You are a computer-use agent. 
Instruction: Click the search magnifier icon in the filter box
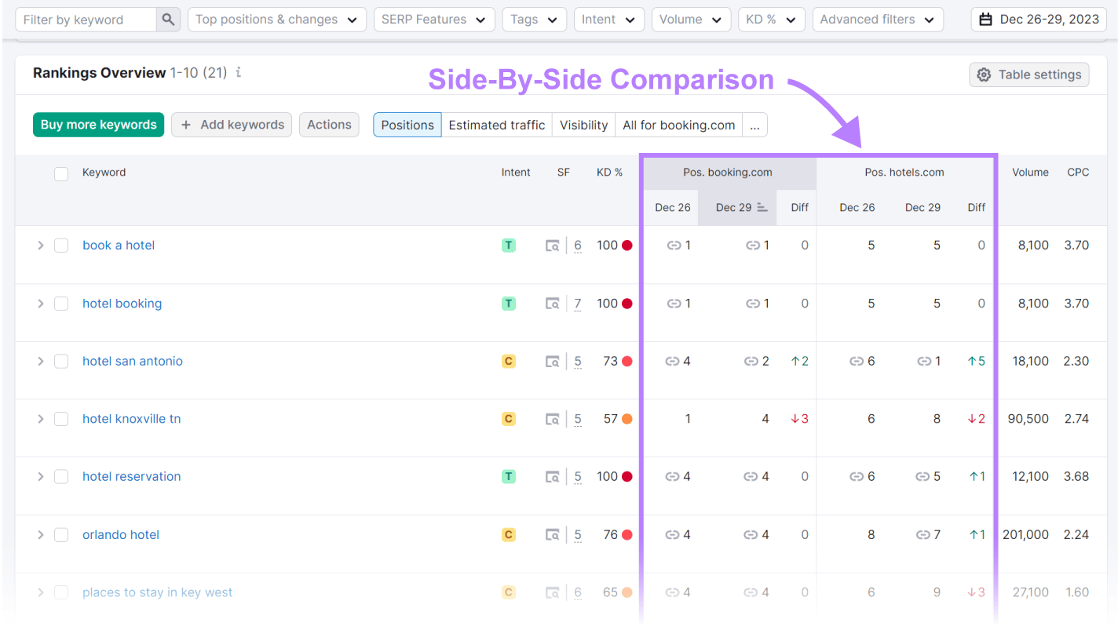(168, 19)
